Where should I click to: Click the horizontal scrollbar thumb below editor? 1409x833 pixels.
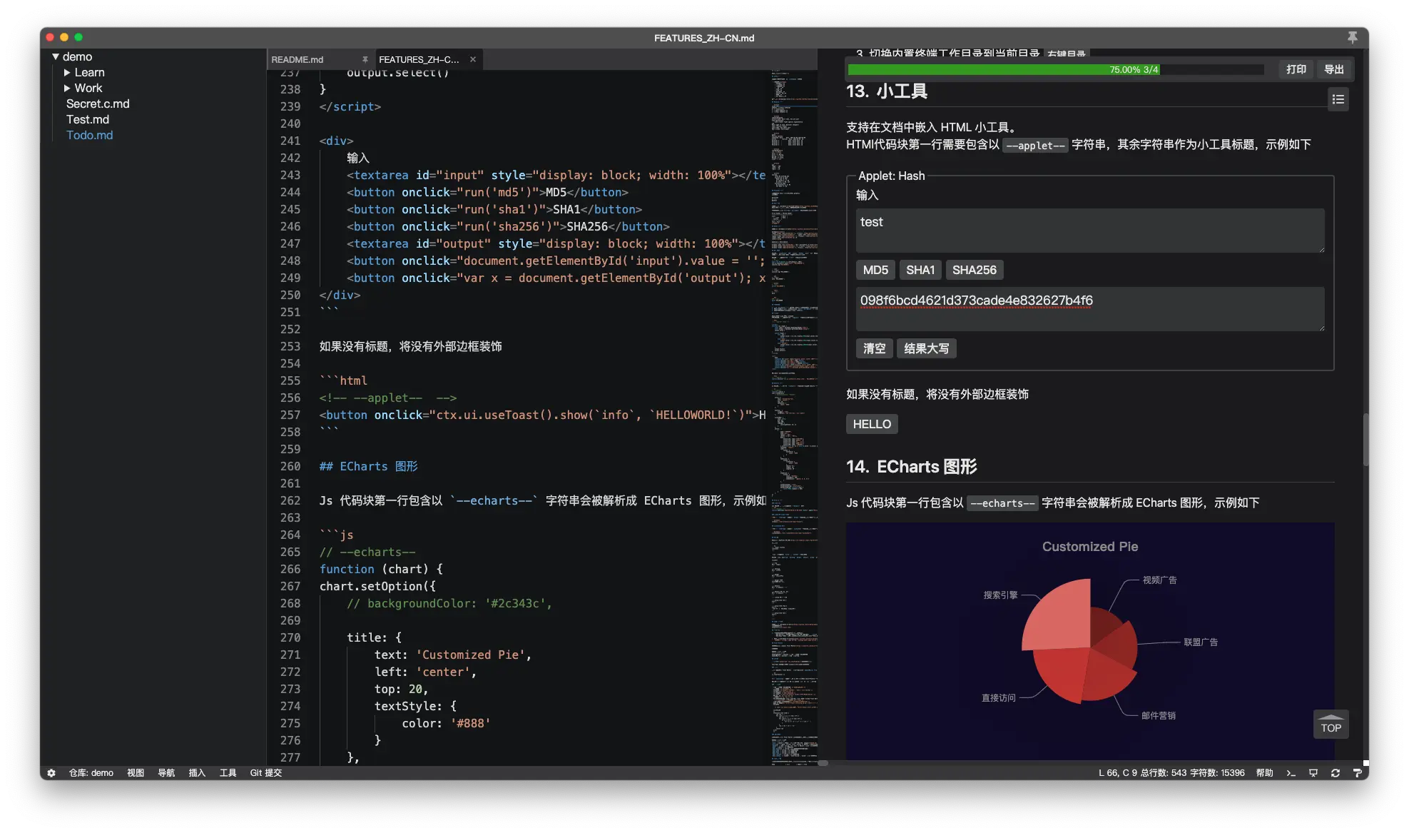coord(823,763)
